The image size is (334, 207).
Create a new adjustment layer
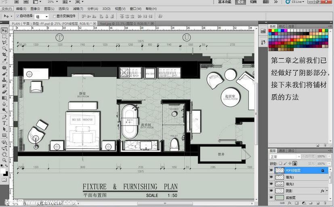click(x=304, y=203)
